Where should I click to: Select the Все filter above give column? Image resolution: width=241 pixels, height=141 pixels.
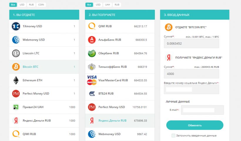coord(13,5)
